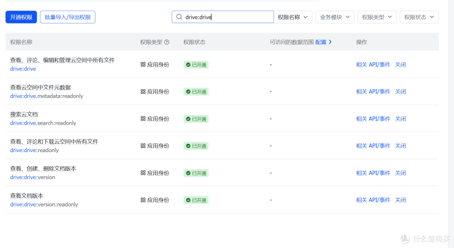Click 关闭 for drive:drive permission
This screenshot has height=248, width=454.
(x=401, y=65)
